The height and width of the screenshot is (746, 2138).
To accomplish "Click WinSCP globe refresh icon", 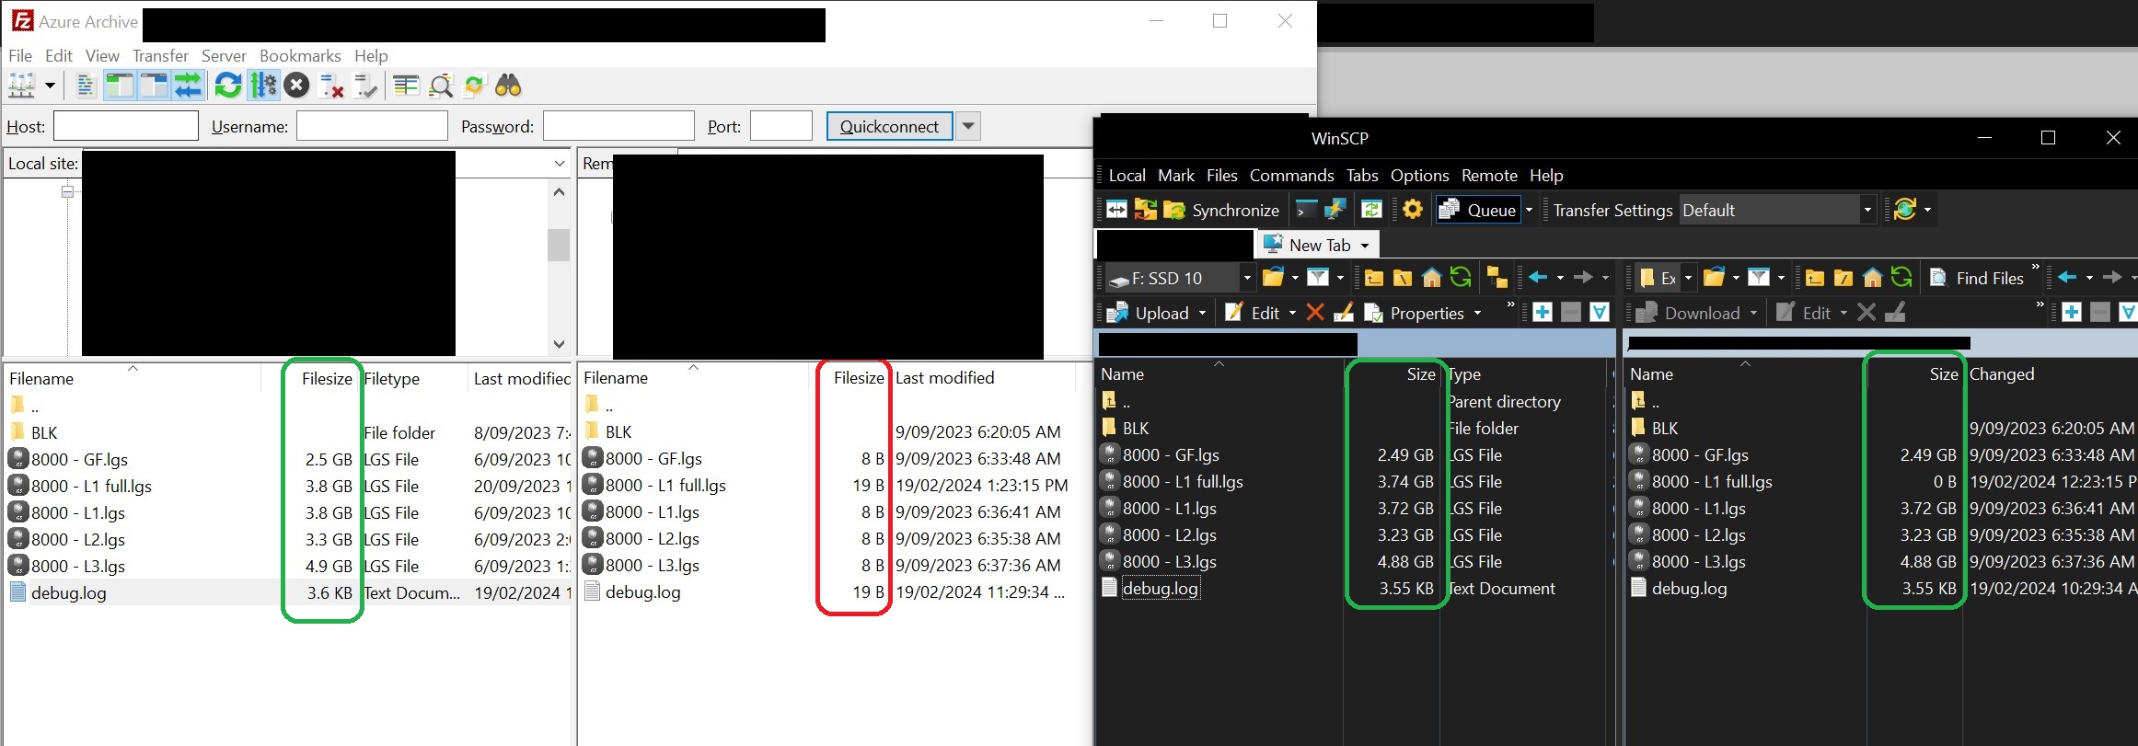I will [x=1904, y=210].
